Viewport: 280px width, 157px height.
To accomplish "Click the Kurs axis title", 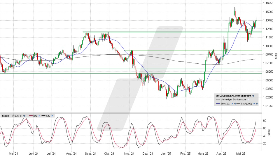I will [276, 56].
